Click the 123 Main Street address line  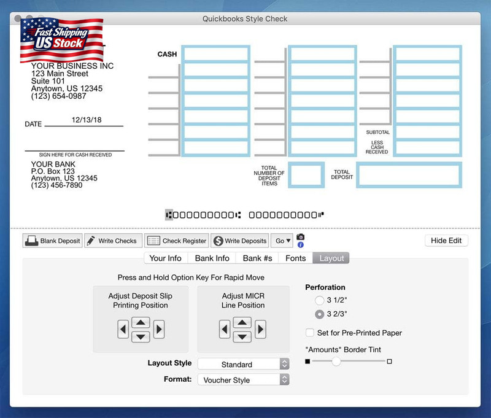click(60, 74)
